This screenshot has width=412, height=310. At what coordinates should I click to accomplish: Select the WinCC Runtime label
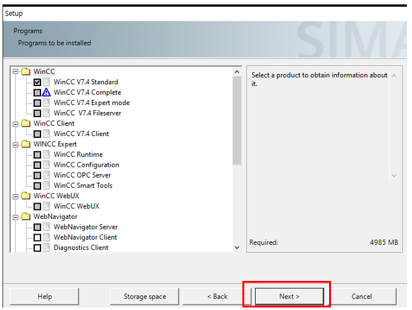(78, 154)
